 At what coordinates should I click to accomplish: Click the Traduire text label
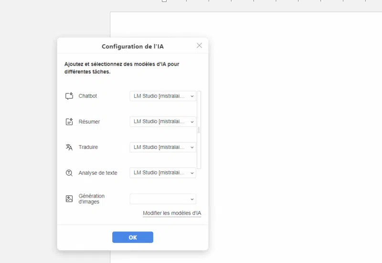[88, 147]
